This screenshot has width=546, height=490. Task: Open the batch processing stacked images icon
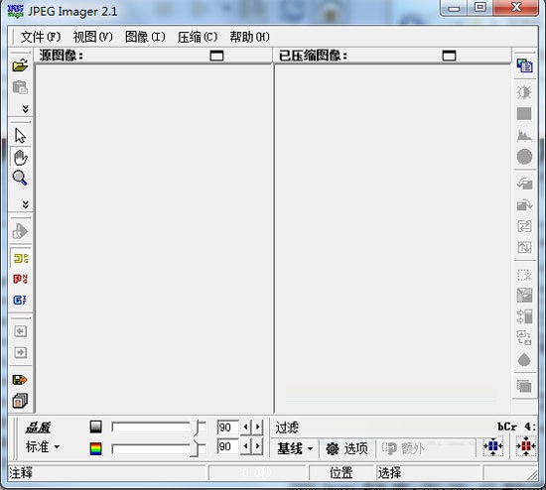coord(20,401)
